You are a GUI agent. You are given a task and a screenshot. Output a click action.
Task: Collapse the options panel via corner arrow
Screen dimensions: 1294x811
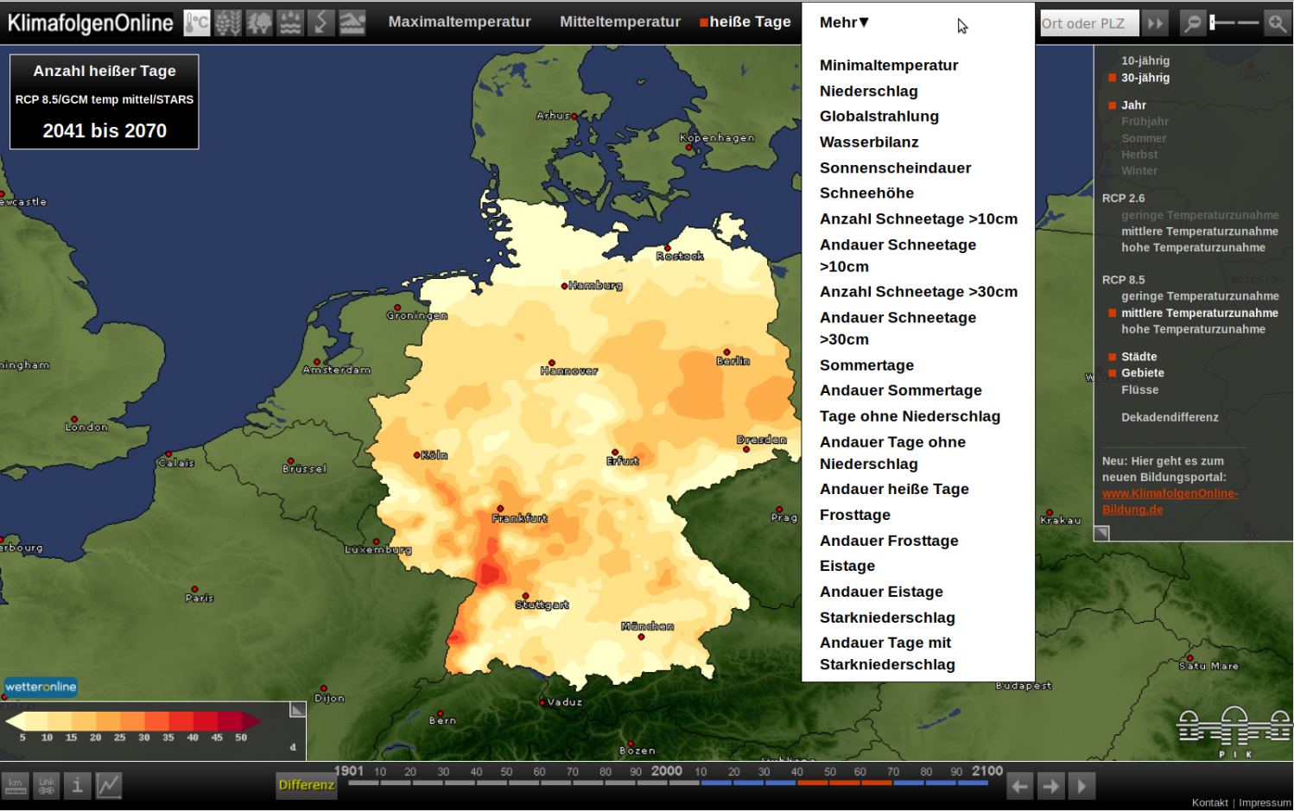point(1102,533)
